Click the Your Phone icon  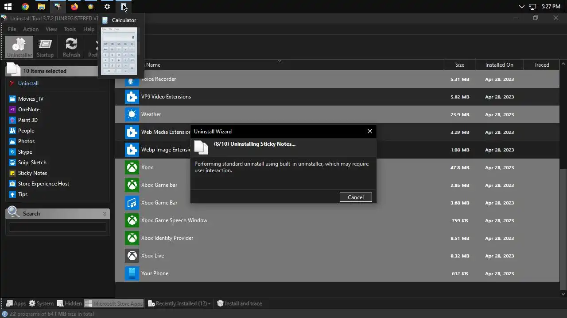pyautogui.click(x=132, y=273)
